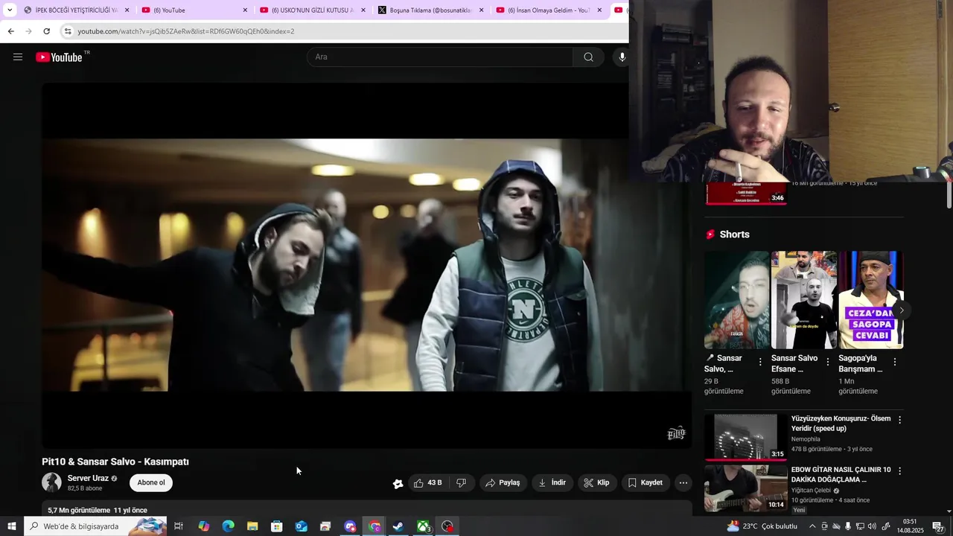Download the video with 'İndir'
Screen dimensions: 953x536
click(x=552, y=483)
